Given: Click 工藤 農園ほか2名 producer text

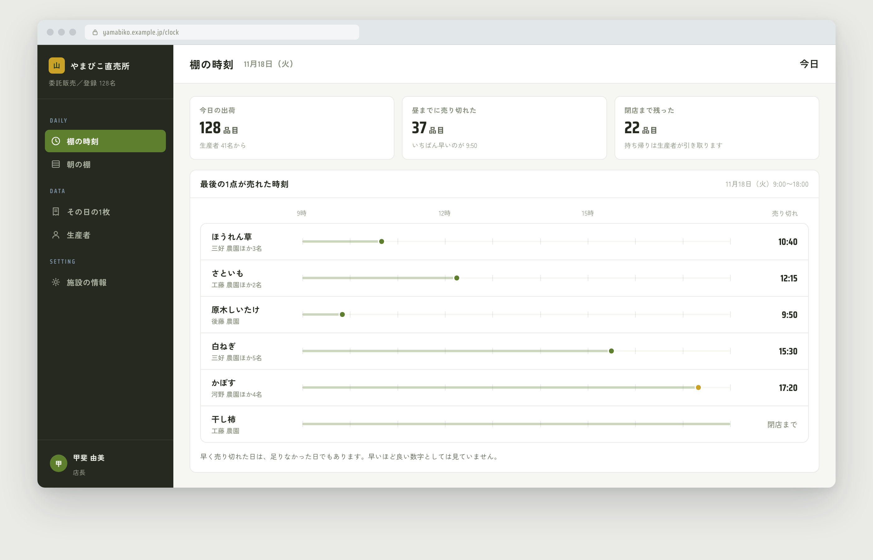Looking at the screenshot, I should click(x=237, y=285).
